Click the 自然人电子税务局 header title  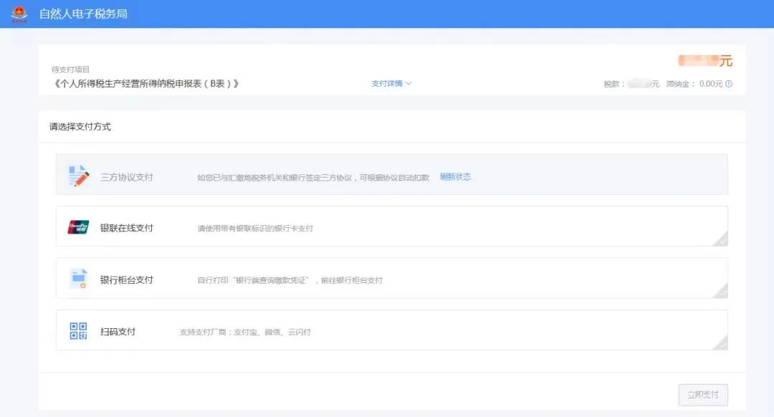[x=83, y=14]
